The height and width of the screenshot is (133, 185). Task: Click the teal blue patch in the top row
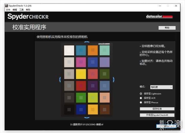81,50
